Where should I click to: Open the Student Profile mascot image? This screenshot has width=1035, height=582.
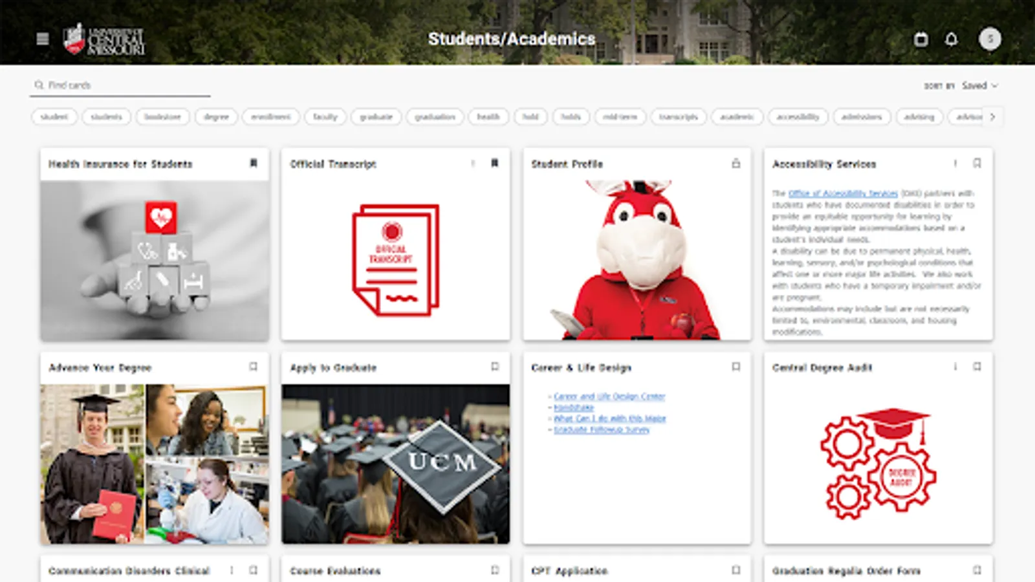click(x=637, y=261)
